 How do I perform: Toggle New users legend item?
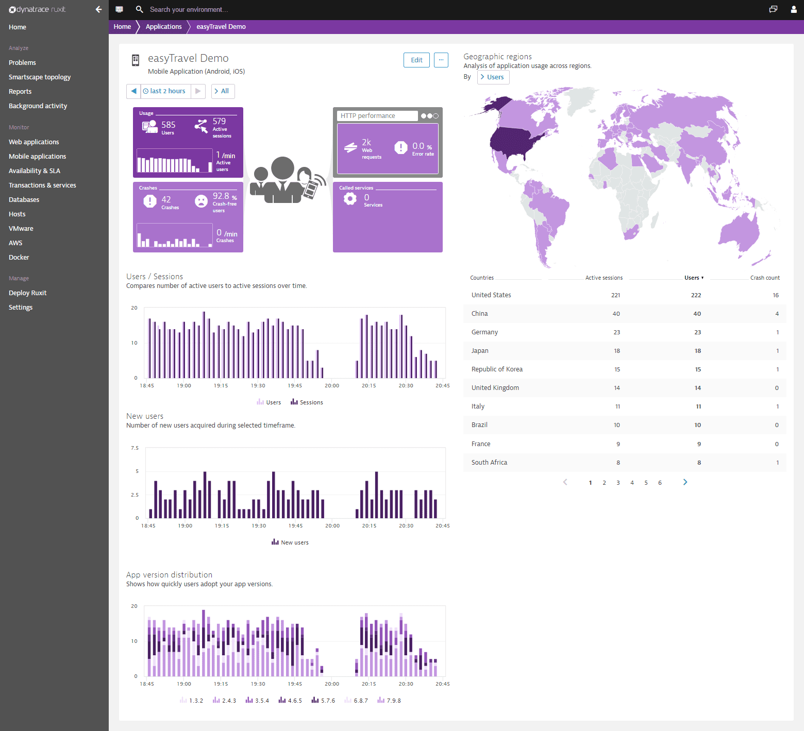point(290,542)
